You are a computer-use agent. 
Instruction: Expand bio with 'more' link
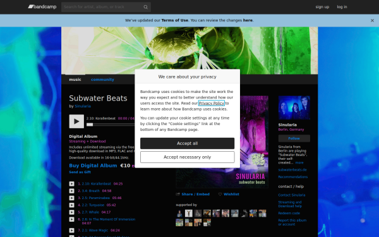[x=299, y=163]
